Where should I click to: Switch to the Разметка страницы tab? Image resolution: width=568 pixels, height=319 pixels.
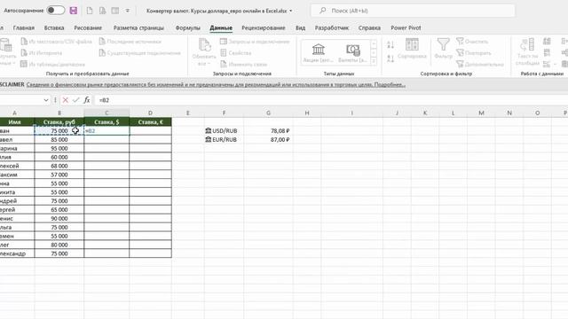tap(138, 27)
